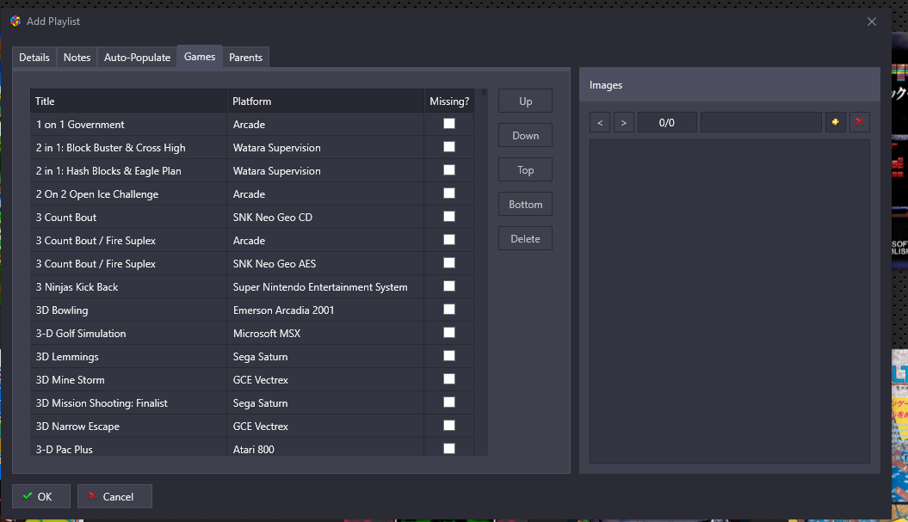Toggle Missing checkbox for 1 on 1 Government
The height and width of the screenshot is (522, 908).
(x=448, y=124)
